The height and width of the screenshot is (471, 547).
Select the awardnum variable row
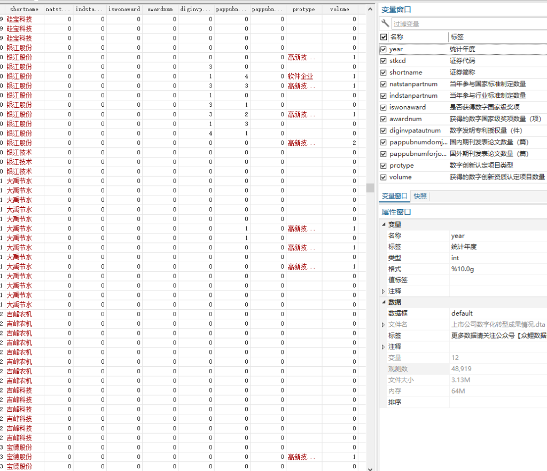(x=463, y=119)
